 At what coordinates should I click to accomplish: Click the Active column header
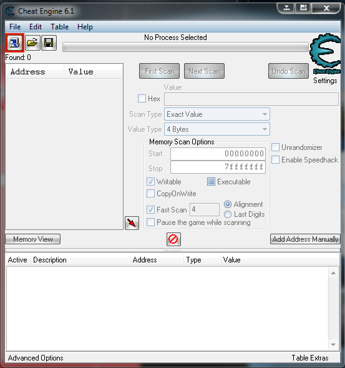point(18,260)
